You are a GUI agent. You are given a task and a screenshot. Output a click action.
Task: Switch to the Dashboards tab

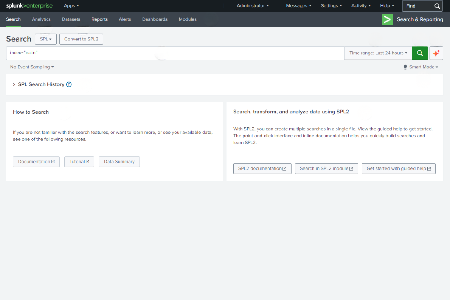[155, 19]
